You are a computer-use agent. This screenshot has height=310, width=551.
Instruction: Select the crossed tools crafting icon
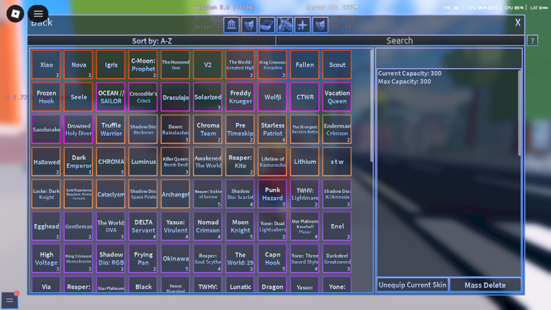tap(284, 25)
